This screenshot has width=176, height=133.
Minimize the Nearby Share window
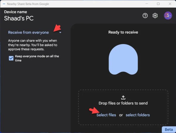pos(147,4)
